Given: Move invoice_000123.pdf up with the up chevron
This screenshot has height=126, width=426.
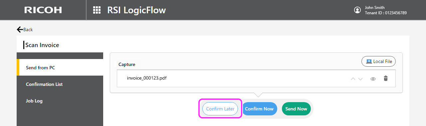Looking at the screenshot, I should (353, 79).
